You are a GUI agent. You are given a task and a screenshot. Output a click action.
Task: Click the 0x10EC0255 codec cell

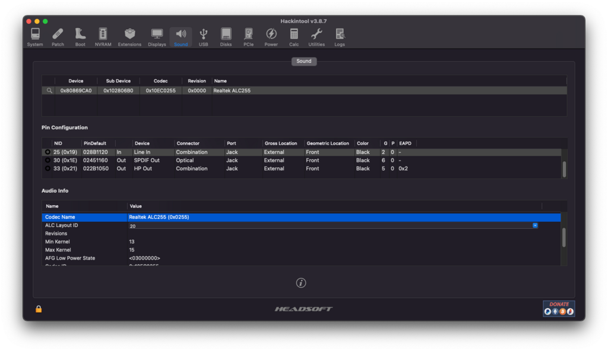160,91
